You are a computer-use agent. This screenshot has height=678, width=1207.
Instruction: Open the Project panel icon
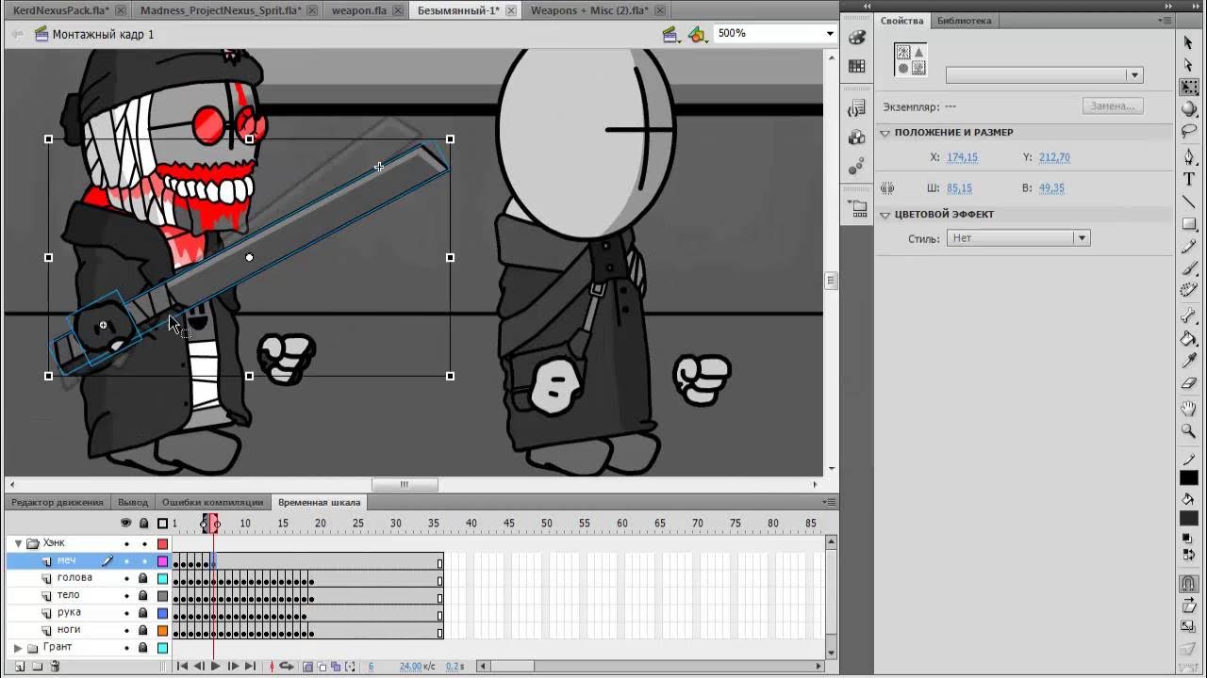pos(856,209)
